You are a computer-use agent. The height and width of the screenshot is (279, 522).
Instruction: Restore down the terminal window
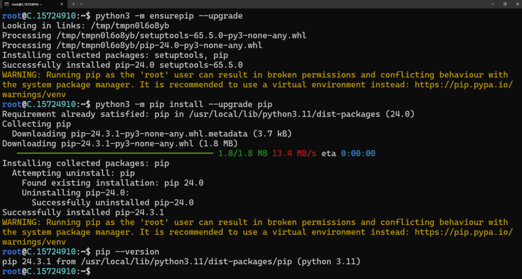click(x=505, y=4)
